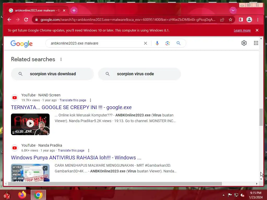Open TERNYATA GOOGLE SE CREEPY INI result
The image size is (267, 200).
(x=71, y=107)
